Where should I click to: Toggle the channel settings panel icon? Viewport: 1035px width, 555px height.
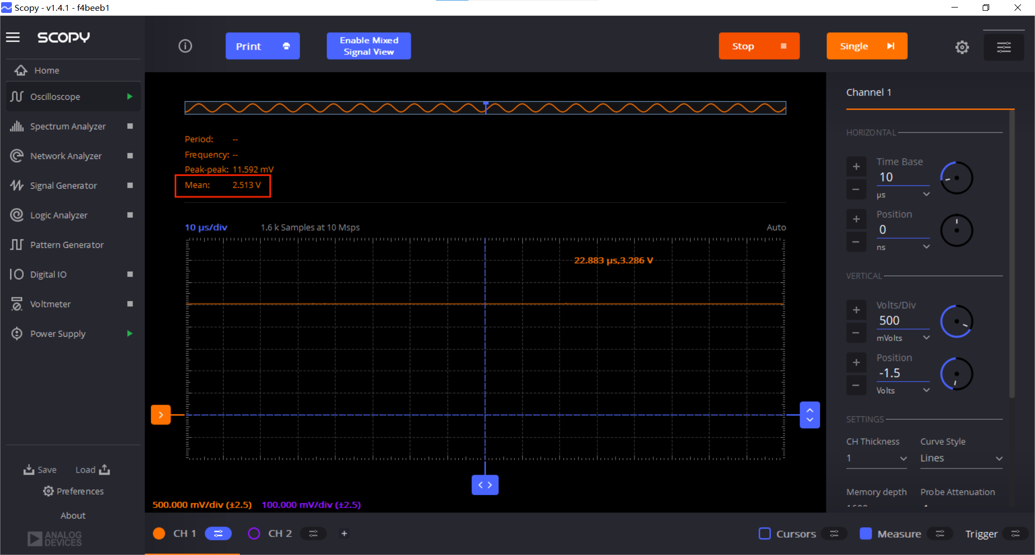1004,47
